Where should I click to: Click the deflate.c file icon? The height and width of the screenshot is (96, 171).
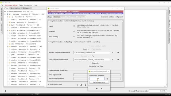pos(10,38)
